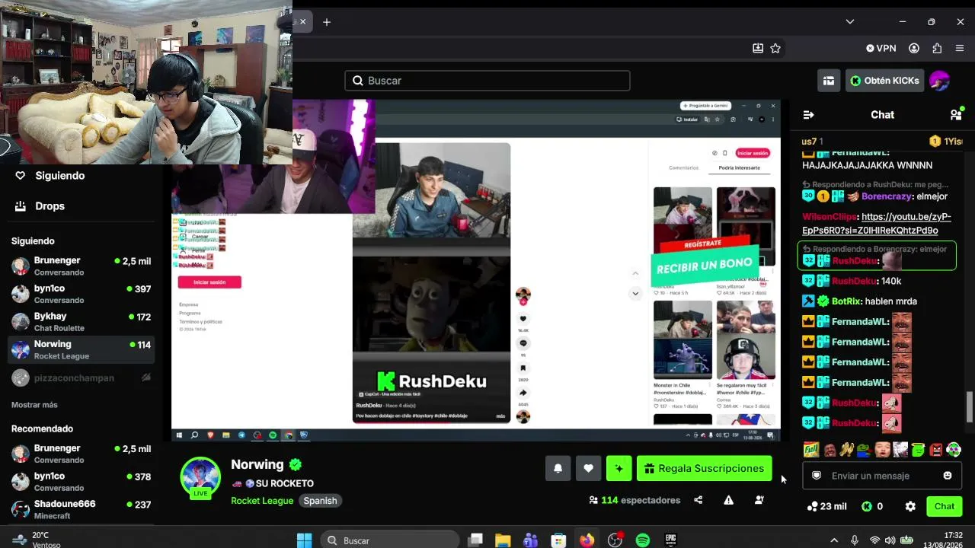Open Bykhay Chat Roulette channel
Viewport: 975px width, 548px height.
click(81, 322)
